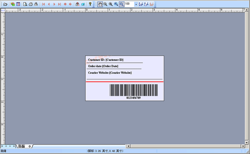
Task: Click the vertical scrollbar down arrow
Action: (x=247, y=142)
